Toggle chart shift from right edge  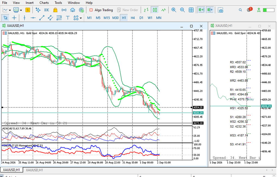pos(210,10)
